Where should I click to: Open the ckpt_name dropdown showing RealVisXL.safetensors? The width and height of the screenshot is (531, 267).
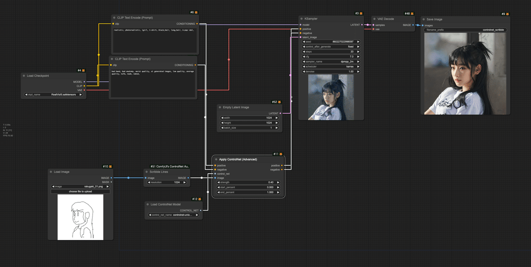pyautogui.click(x=53, y=94)
